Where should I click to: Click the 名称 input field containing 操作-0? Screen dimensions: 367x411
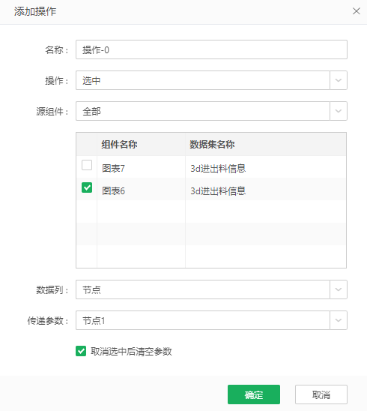(211, 49)
